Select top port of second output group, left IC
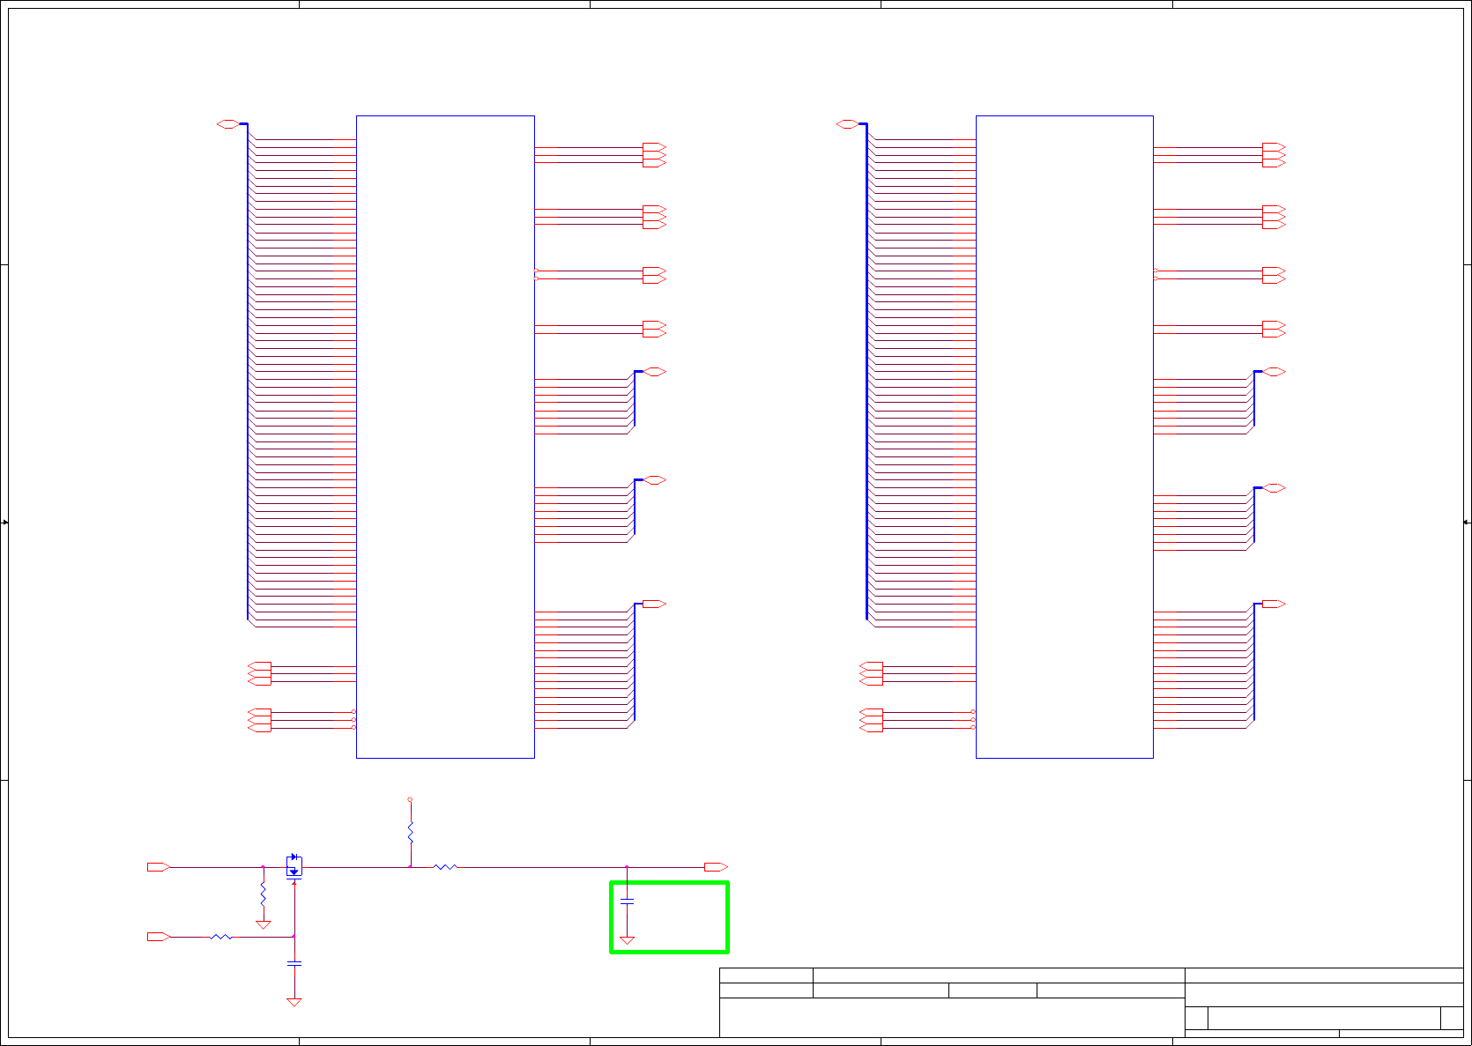Screen dimensions: 1472x1046 (655, 210)
